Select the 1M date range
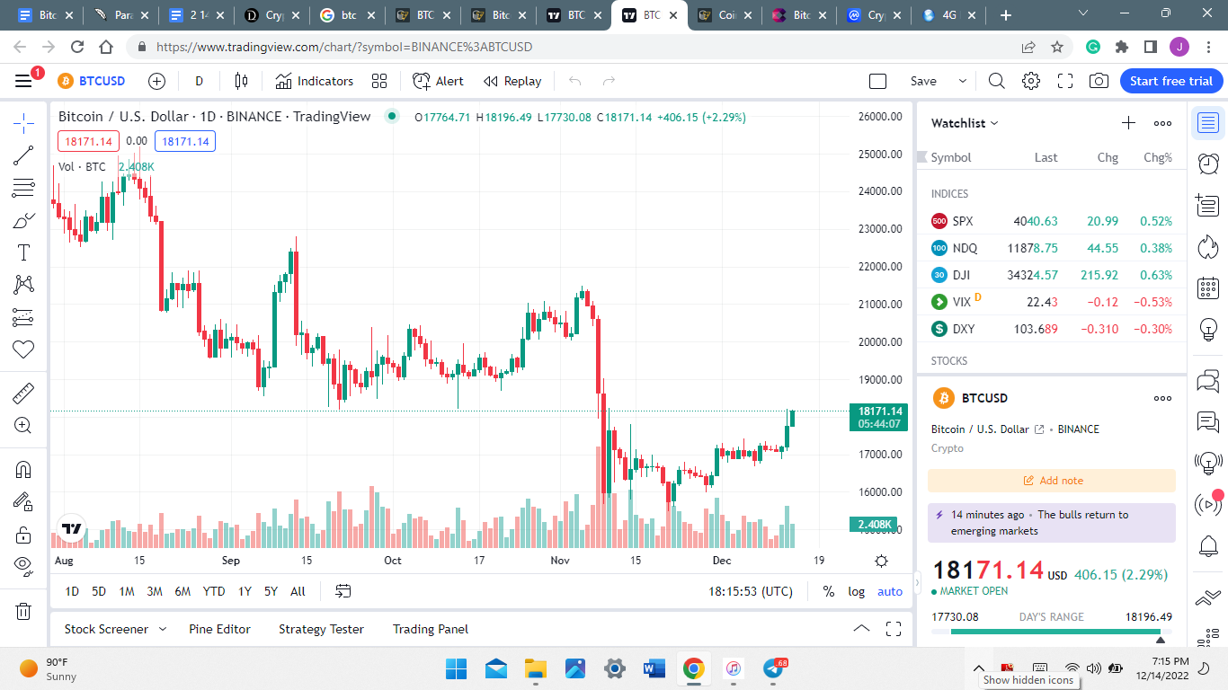Screen dimensions: 1228x690 (x=127, y=591)
